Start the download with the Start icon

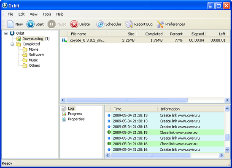coord(30,24)
